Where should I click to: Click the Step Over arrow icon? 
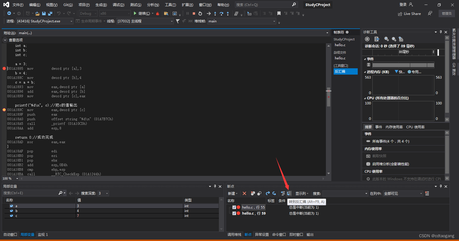pyautogui.click(x=221, y=13)
